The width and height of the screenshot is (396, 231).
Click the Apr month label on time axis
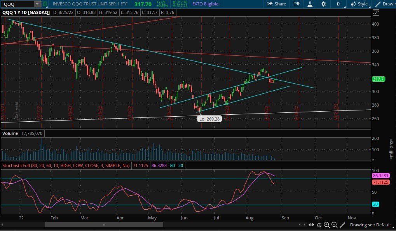point(120,218)
